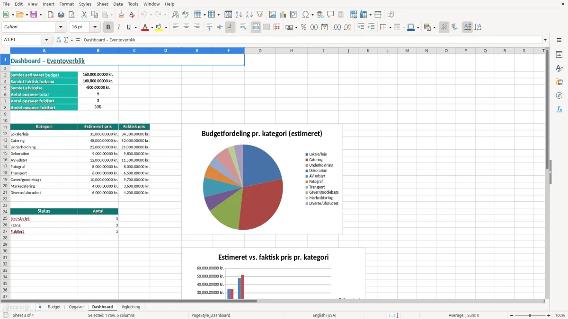The width and height of the screenshot is (568, 319).
Task: Open Find and Replace icon
Action: [175, 15]
